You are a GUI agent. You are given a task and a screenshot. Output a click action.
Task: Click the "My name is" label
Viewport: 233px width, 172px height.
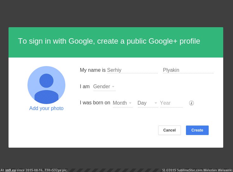coord(93,70)
